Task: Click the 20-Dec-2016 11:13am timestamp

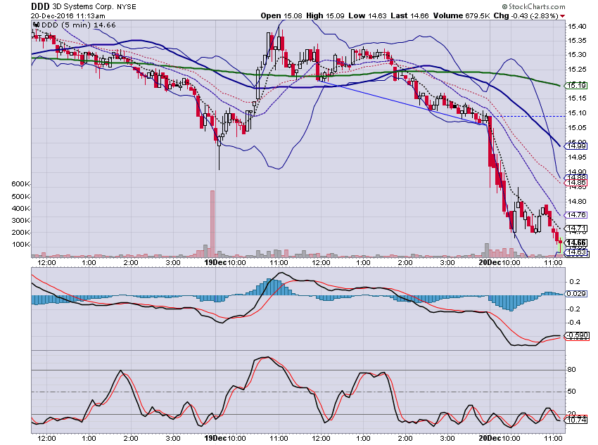Action: (68, 16)
